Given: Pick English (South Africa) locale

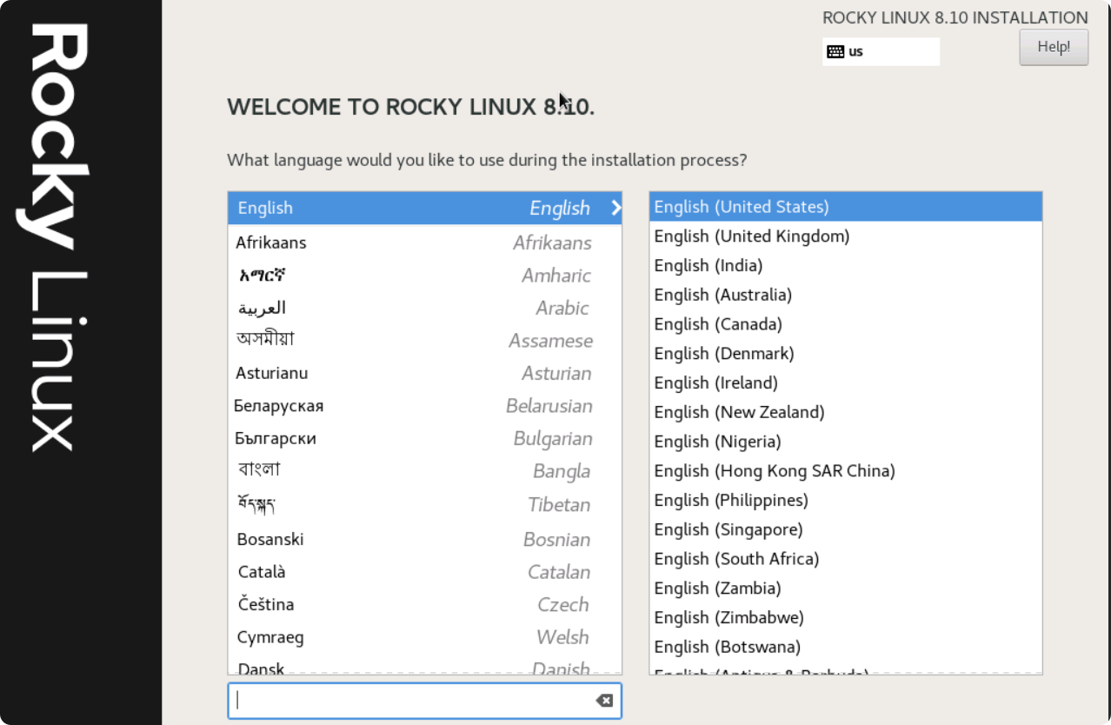Looking at the screenshot, I should 846,559.
